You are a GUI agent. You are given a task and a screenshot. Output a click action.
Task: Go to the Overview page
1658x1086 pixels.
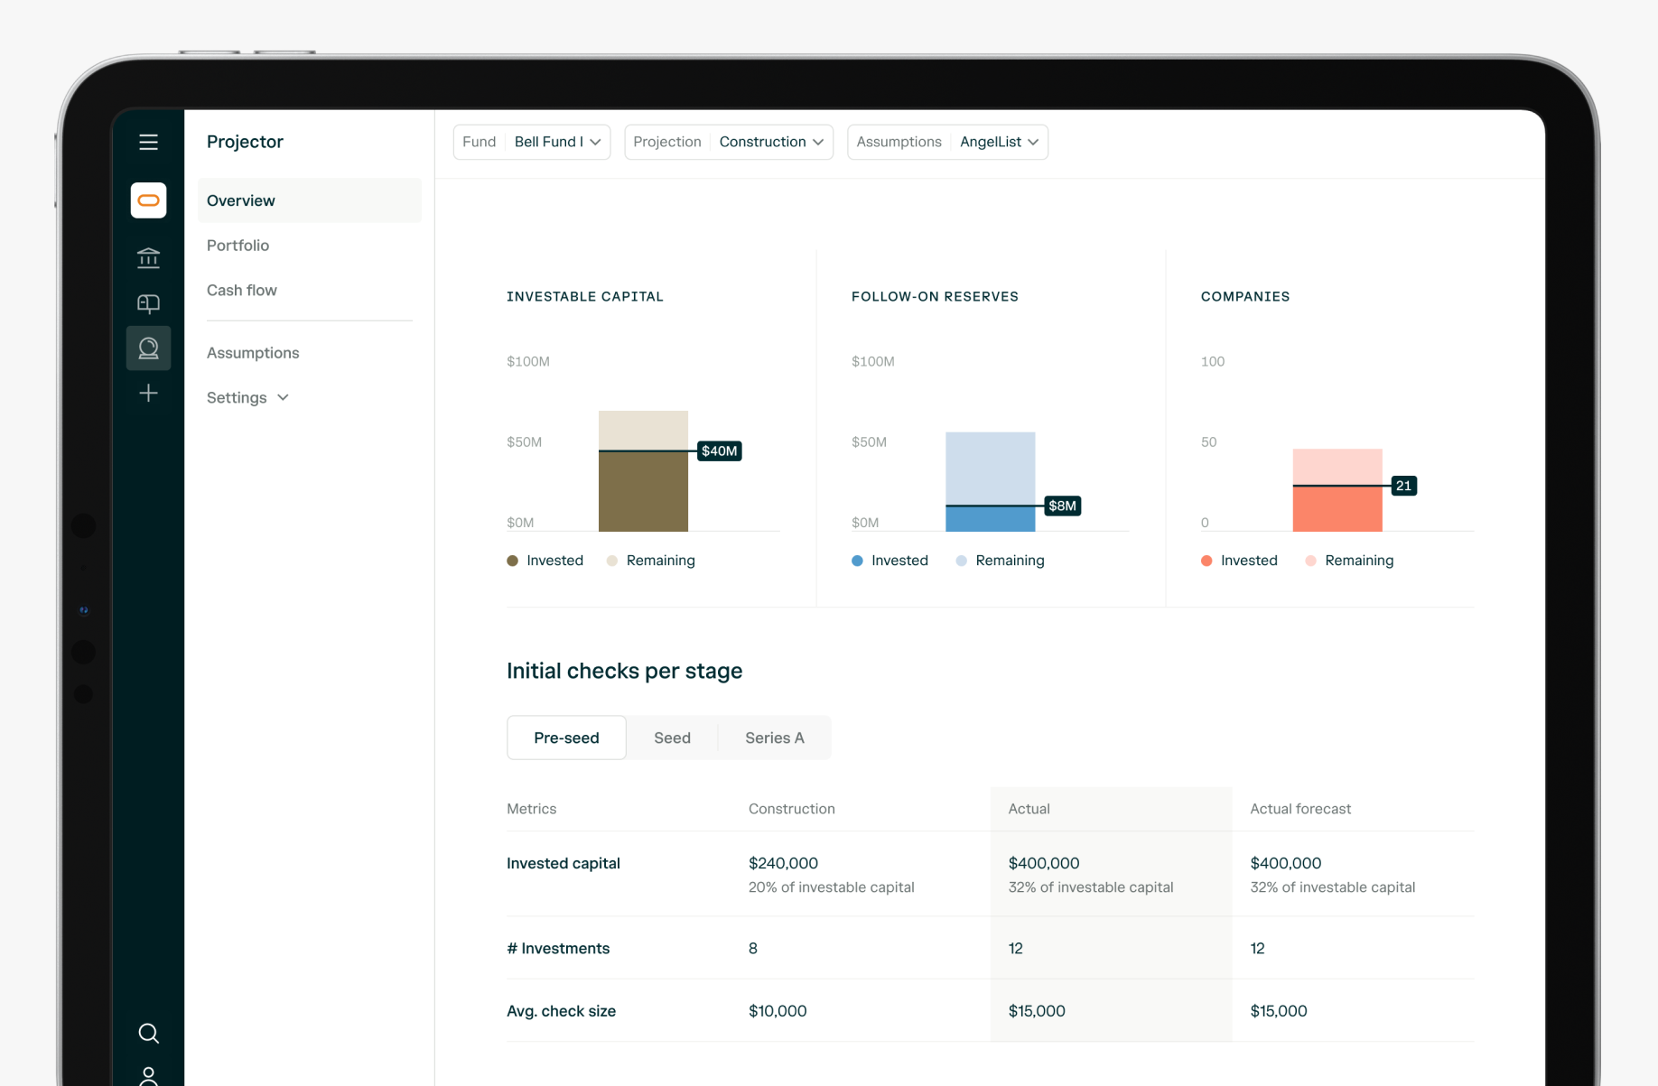click(x=310, y=200)
